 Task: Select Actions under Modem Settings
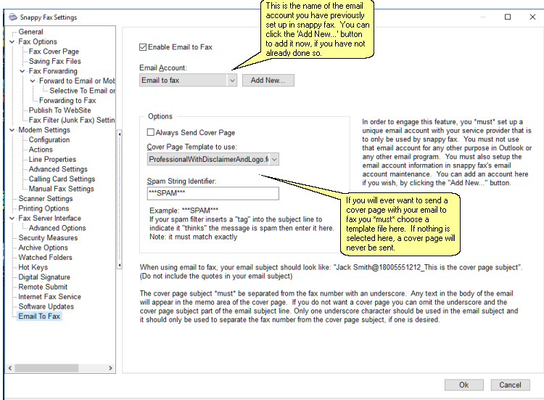pos(41,150)
